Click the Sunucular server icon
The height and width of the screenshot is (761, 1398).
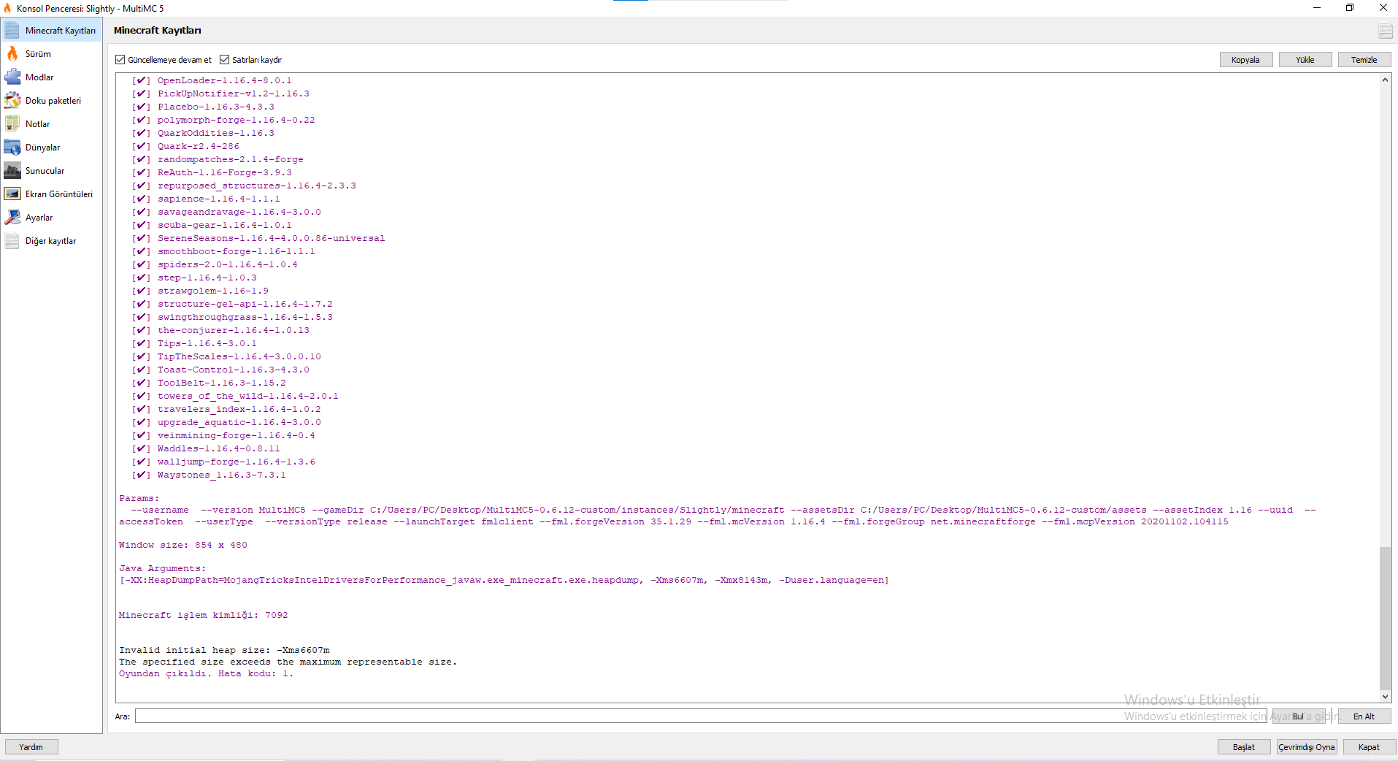point(12,171)
